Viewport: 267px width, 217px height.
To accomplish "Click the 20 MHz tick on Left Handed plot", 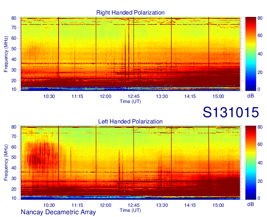I will 14,189.
